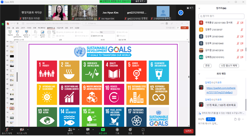This screenshot has height=136, width=247.
Task: Open the emoji picker in chat box
Action: pyautogui.click(x=239, y=119)
